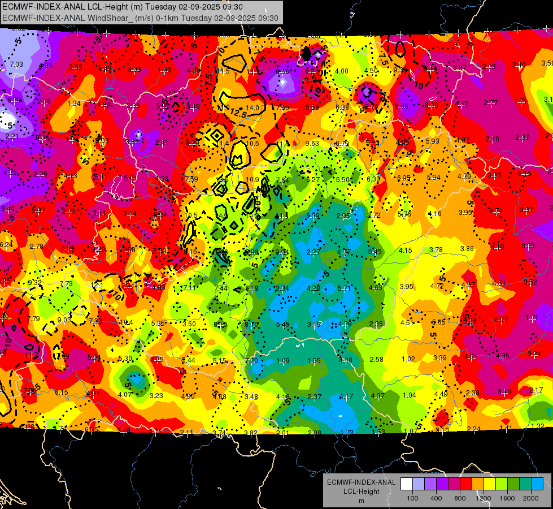Select the 2.58 grid value
The width and height of the screenshot is (553, 509).
(x=376, y=360)
